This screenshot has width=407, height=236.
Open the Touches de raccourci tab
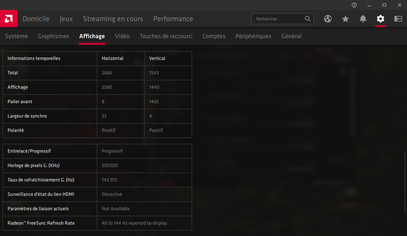click(166, 36)
